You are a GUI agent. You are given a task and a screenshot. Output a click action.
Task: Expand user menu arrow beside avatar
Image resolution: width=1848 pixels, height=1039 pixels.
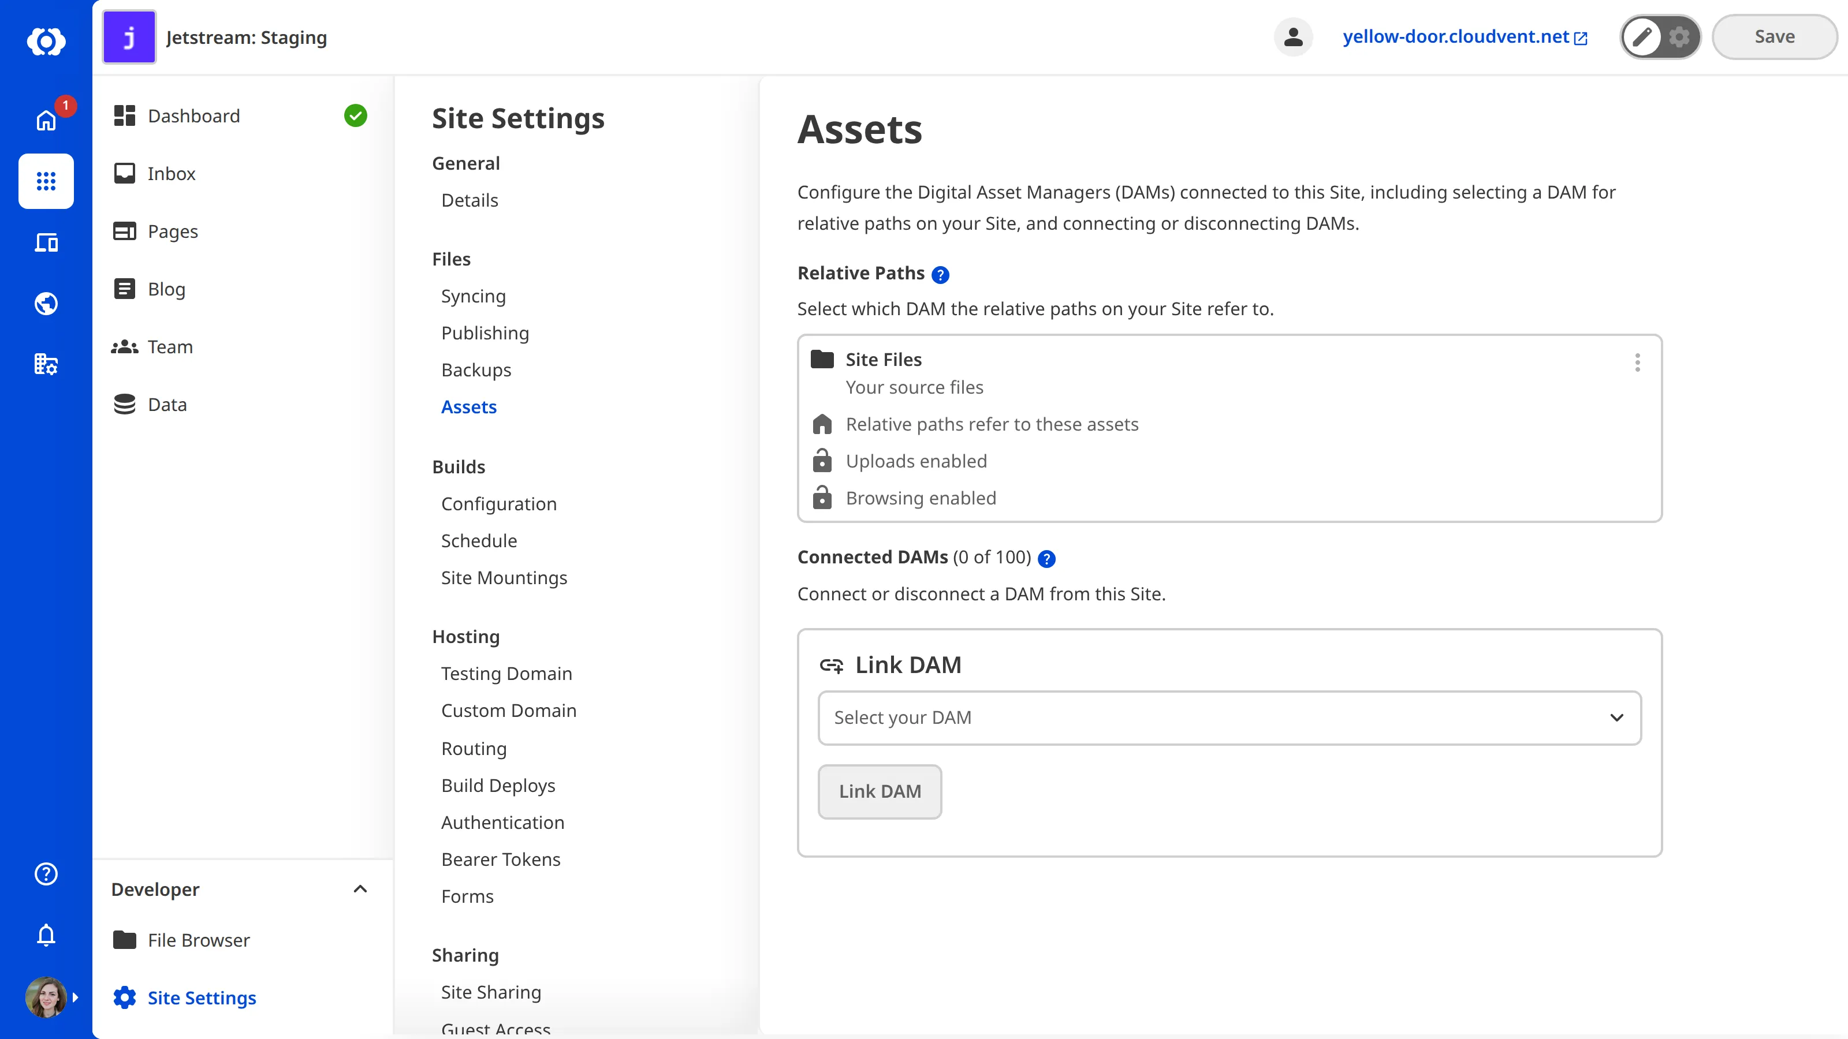75,997
